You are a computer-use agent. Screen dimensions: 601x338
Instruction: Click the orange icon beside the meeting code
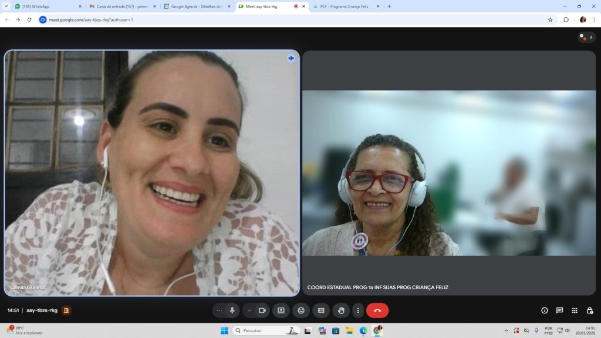(x=66, y=310)
